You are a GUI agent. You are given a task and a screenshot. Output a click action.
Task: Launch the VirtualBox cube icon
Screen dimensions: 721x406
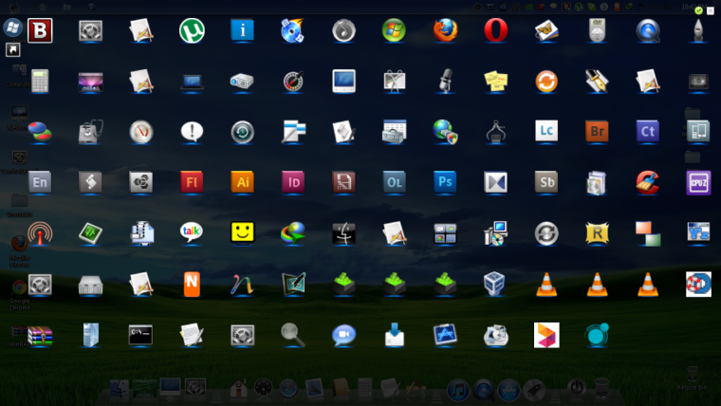coord(495,283)
